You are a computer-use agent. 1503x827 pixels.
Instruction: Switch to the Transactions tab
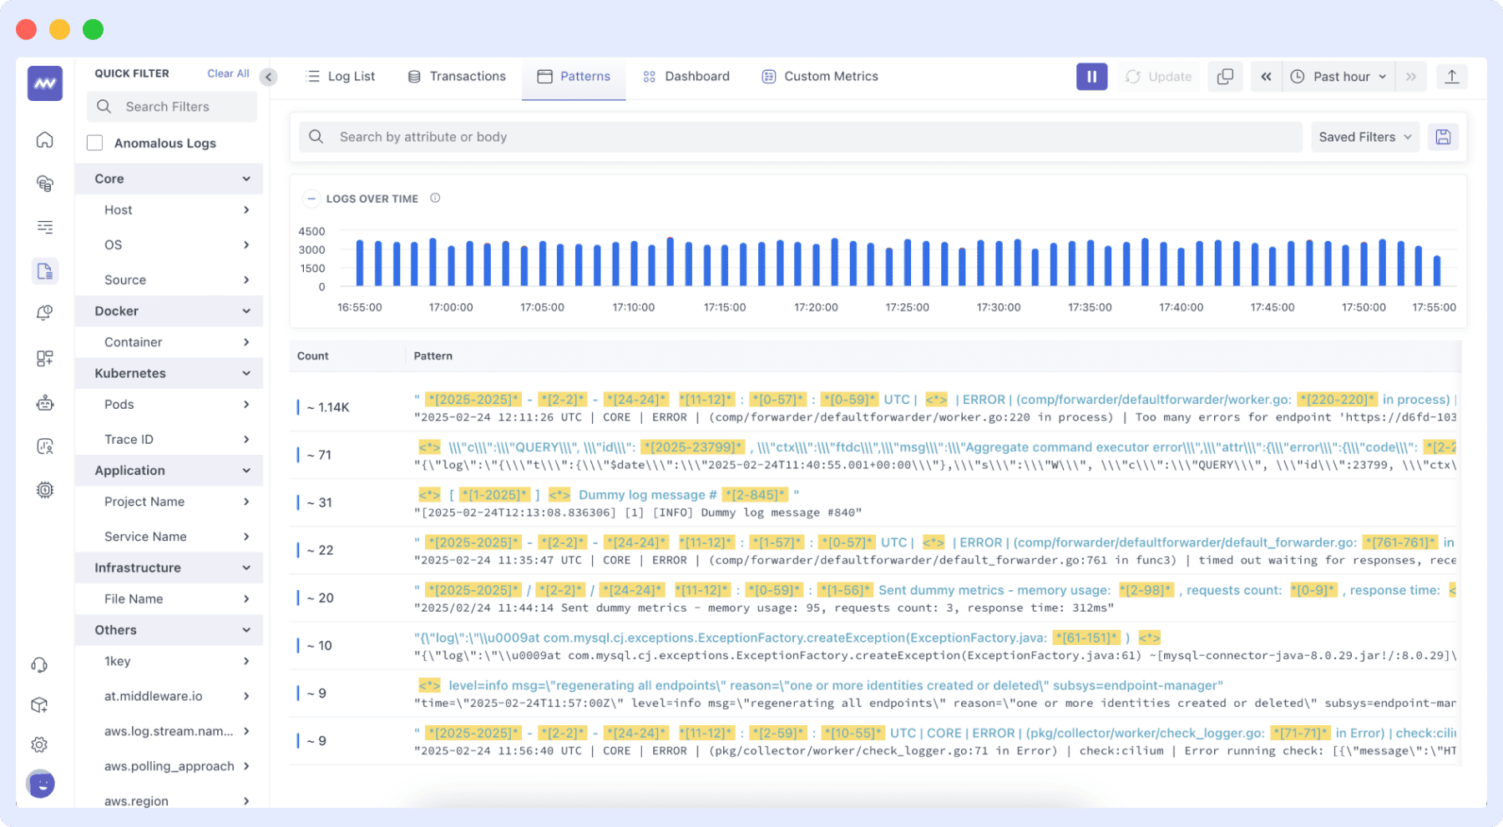(x=456, y=76)
